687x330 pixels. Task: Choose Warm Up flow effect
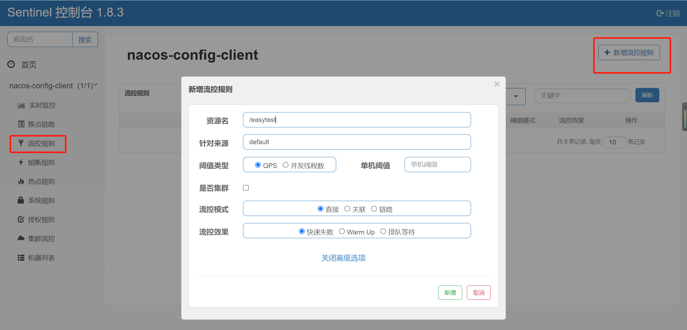[342, 231]
